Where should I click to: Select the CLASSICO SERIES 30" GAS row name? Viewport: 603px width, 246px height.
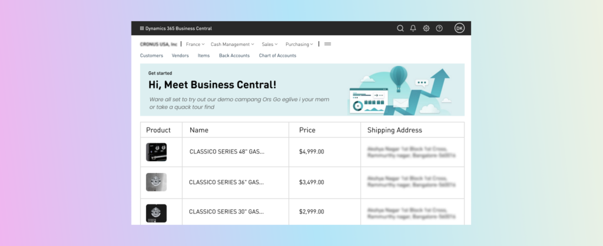pyautogui.click(x=226, y=211)
